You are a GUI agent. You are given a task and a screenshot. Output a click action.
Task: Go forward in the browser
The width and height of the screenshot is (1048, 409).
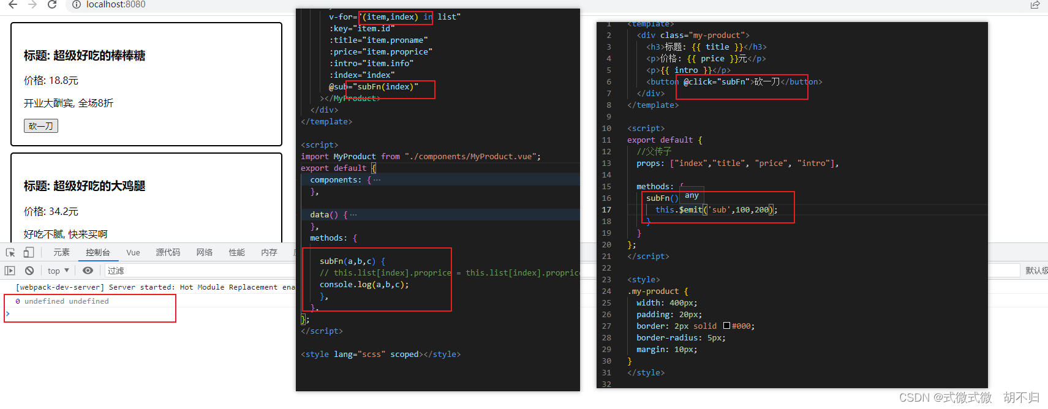pos(32,4)
